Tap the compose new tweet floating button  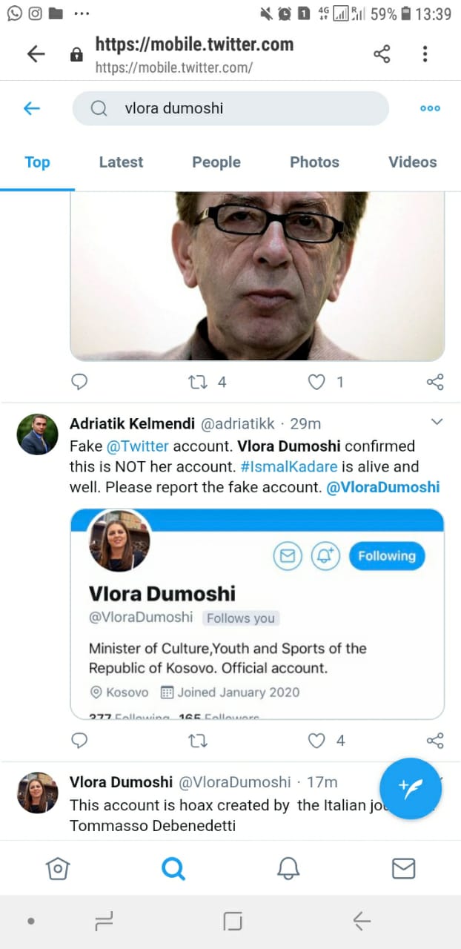pos(410,788)
